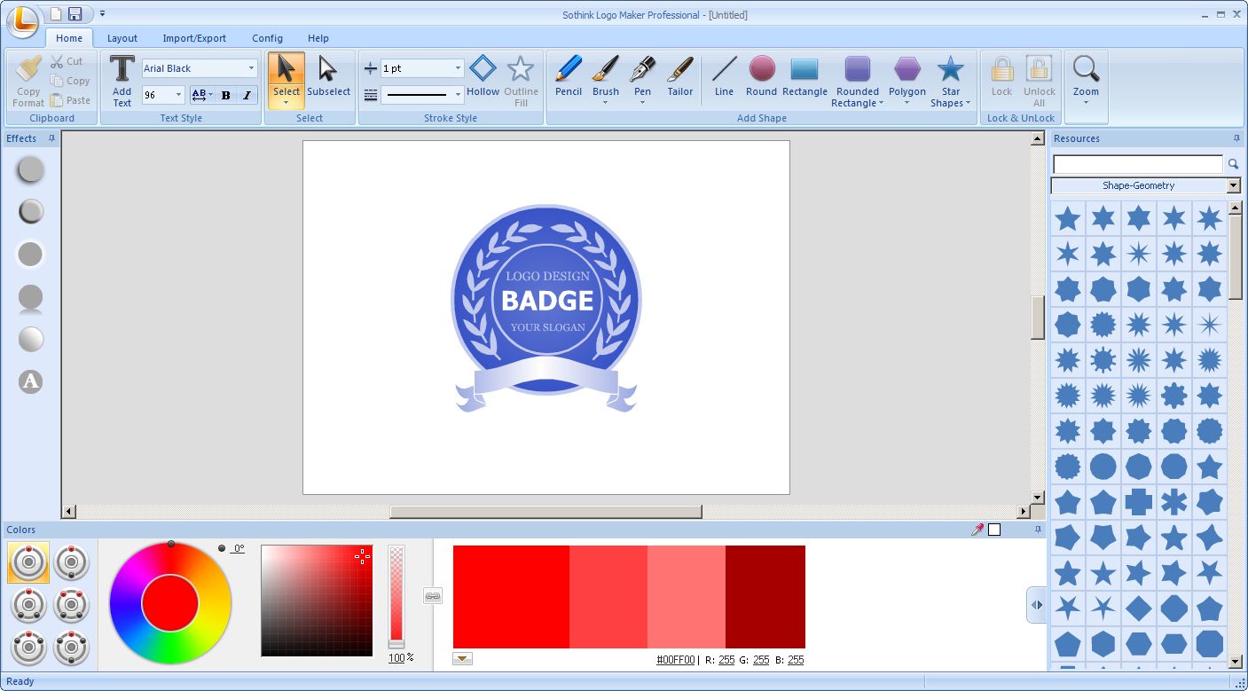
Task: Pick the eyedropper in Colors panel
Action: point(977,530)
